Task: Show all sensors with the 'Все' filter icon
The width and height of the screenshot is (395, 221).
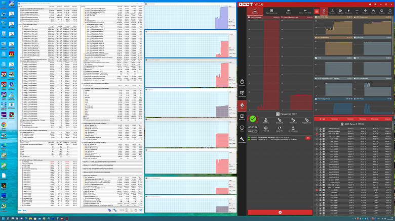Action: click(324, 11)
